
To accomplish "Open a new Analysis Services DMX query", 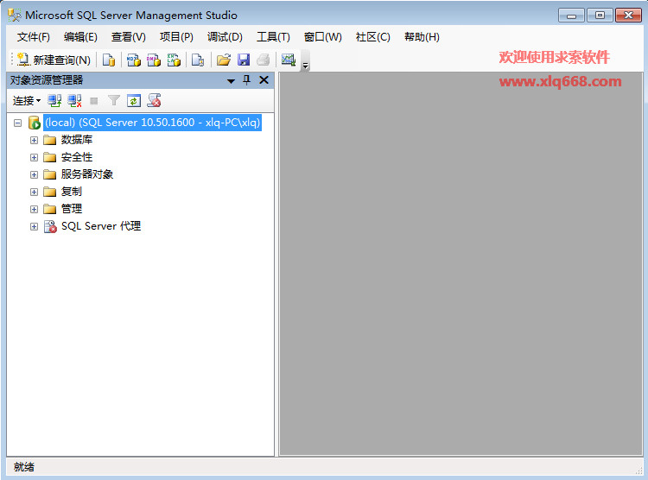I will [x=154, y=60].
